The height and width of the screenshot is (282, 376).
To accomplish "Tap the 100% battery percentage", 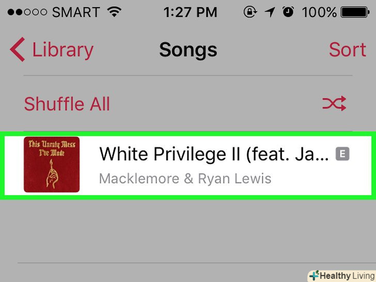I will pyautogui.click(x=319, y=12).
